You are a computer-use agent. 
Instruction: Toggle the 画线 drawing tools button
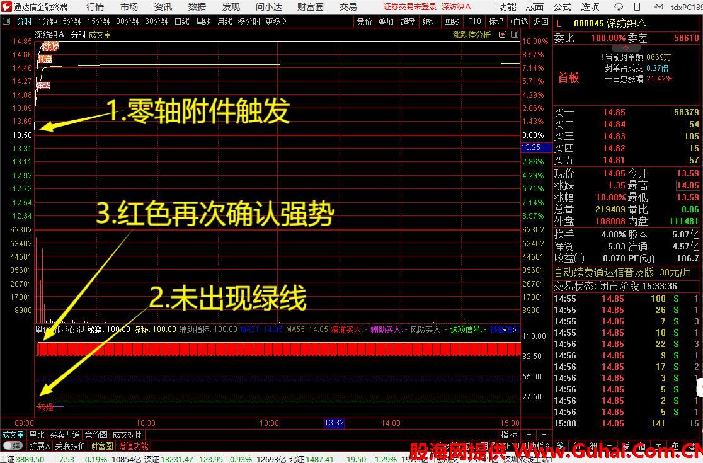pyautogui.click(x=452, y=21)
